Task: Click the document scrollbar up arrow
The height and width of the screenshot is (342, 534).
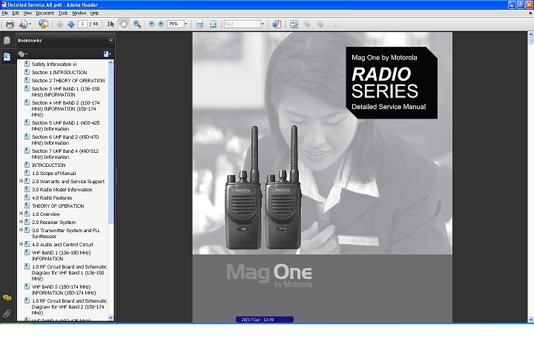Action: click(530, 34)
